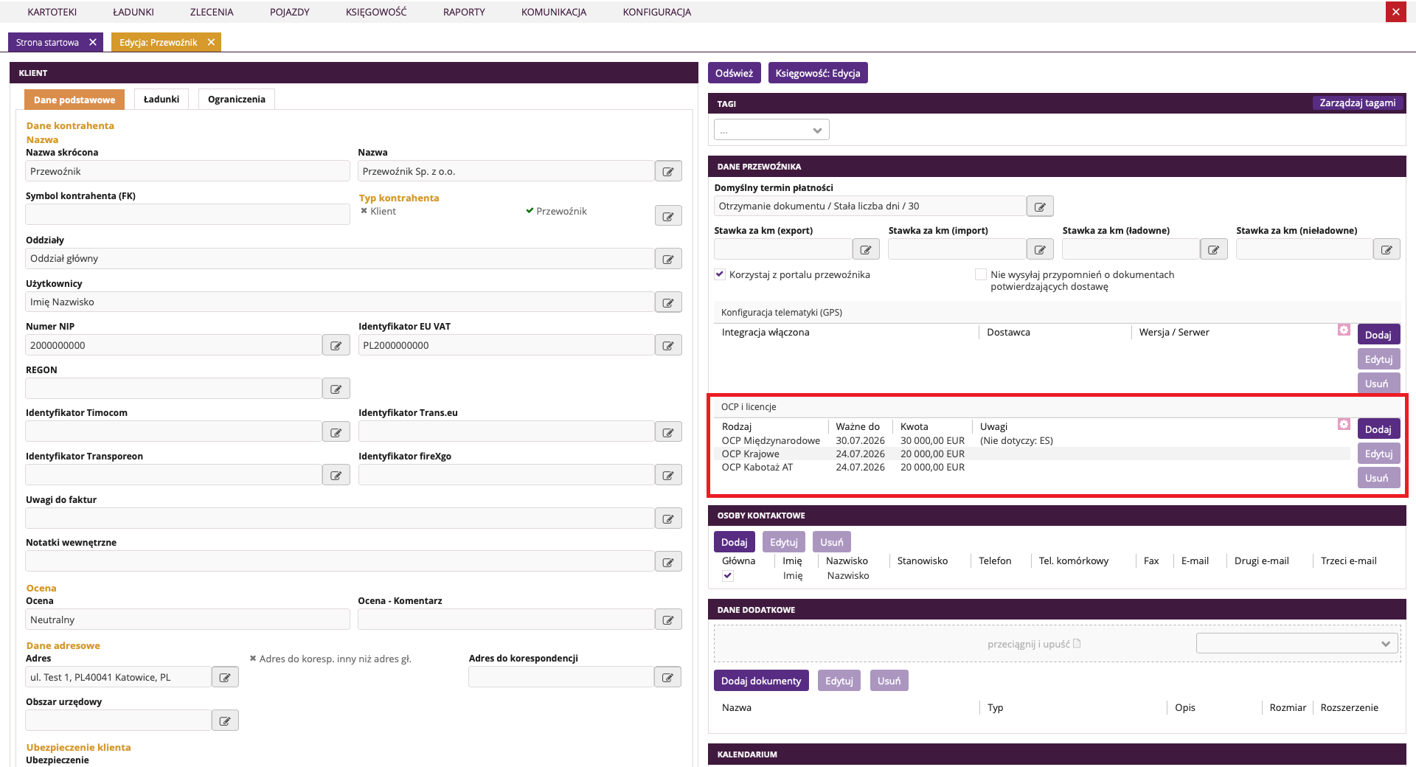
Task: Edit Stawka za km (export) icon
Action: [866, 249]
